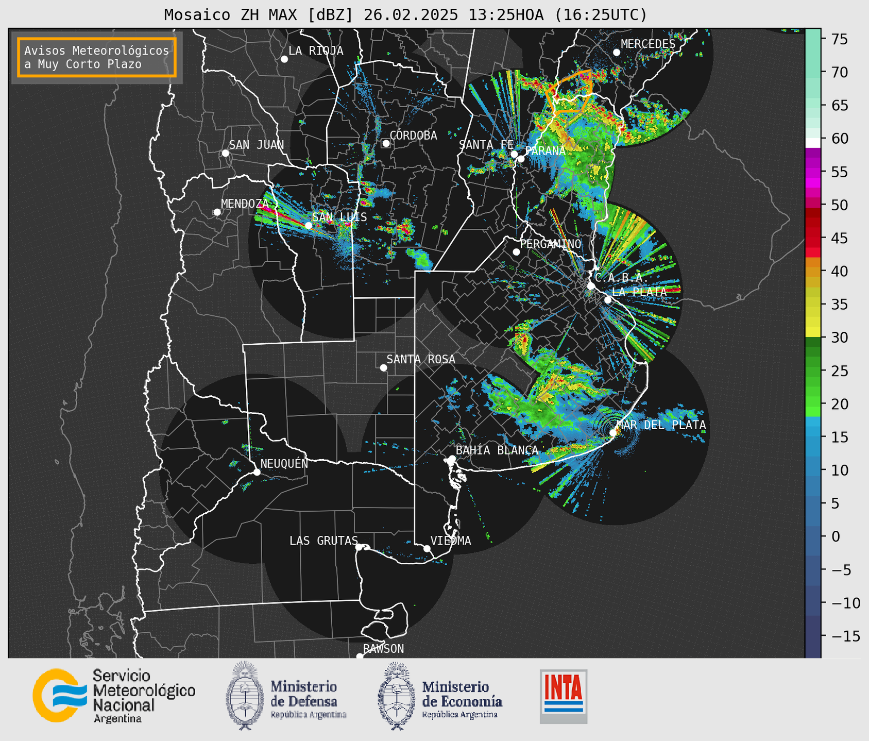Viewport: 869px width, 741px height.
Task: Select the Avisos Meteorológicos a Muy Corto Plazo box
Action: pyautogui.click(x=97, y=57)
